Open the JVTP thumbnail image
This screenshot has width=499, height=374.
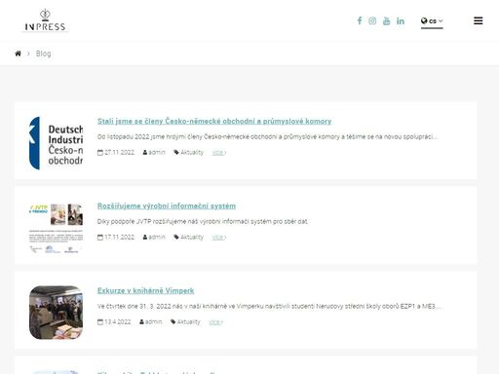pos(56,228)
